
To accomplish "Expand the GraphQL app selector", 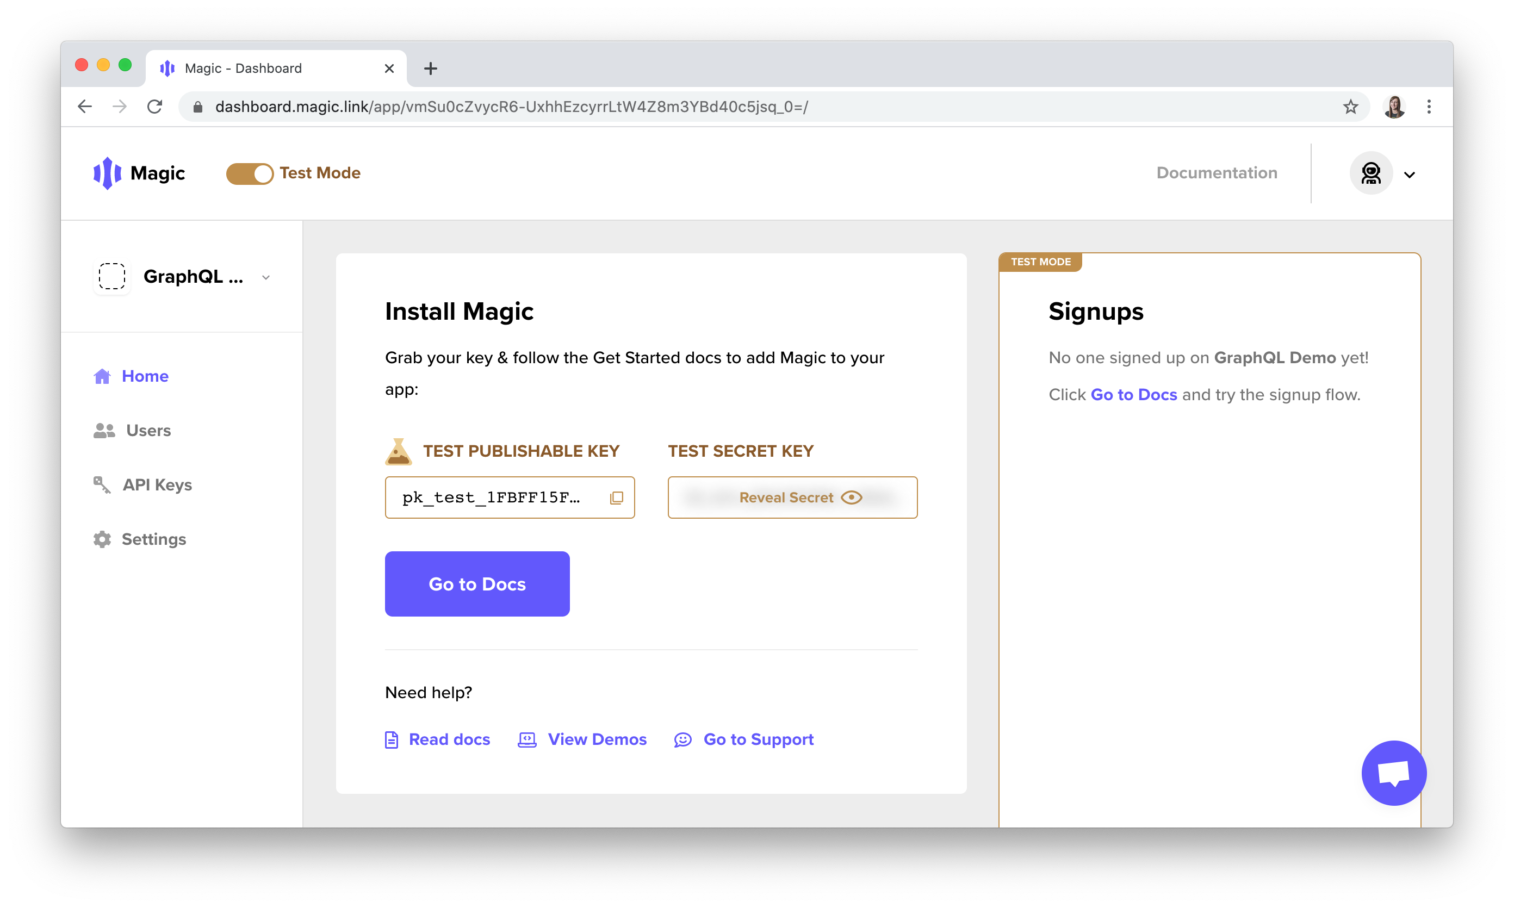I will (266, 277).
